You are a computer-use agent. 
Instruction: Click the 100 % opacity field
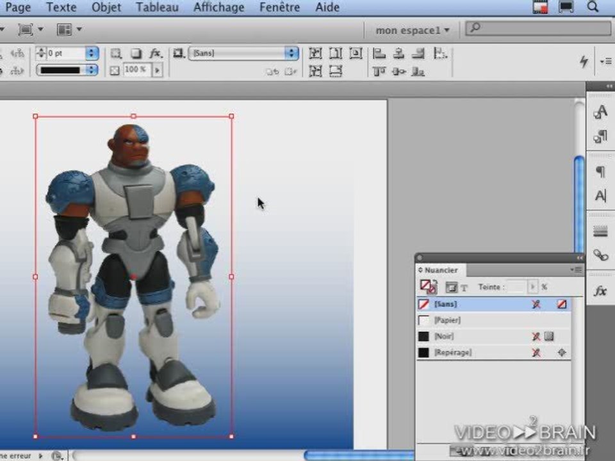pyautogui.click(x=136, y=70)
